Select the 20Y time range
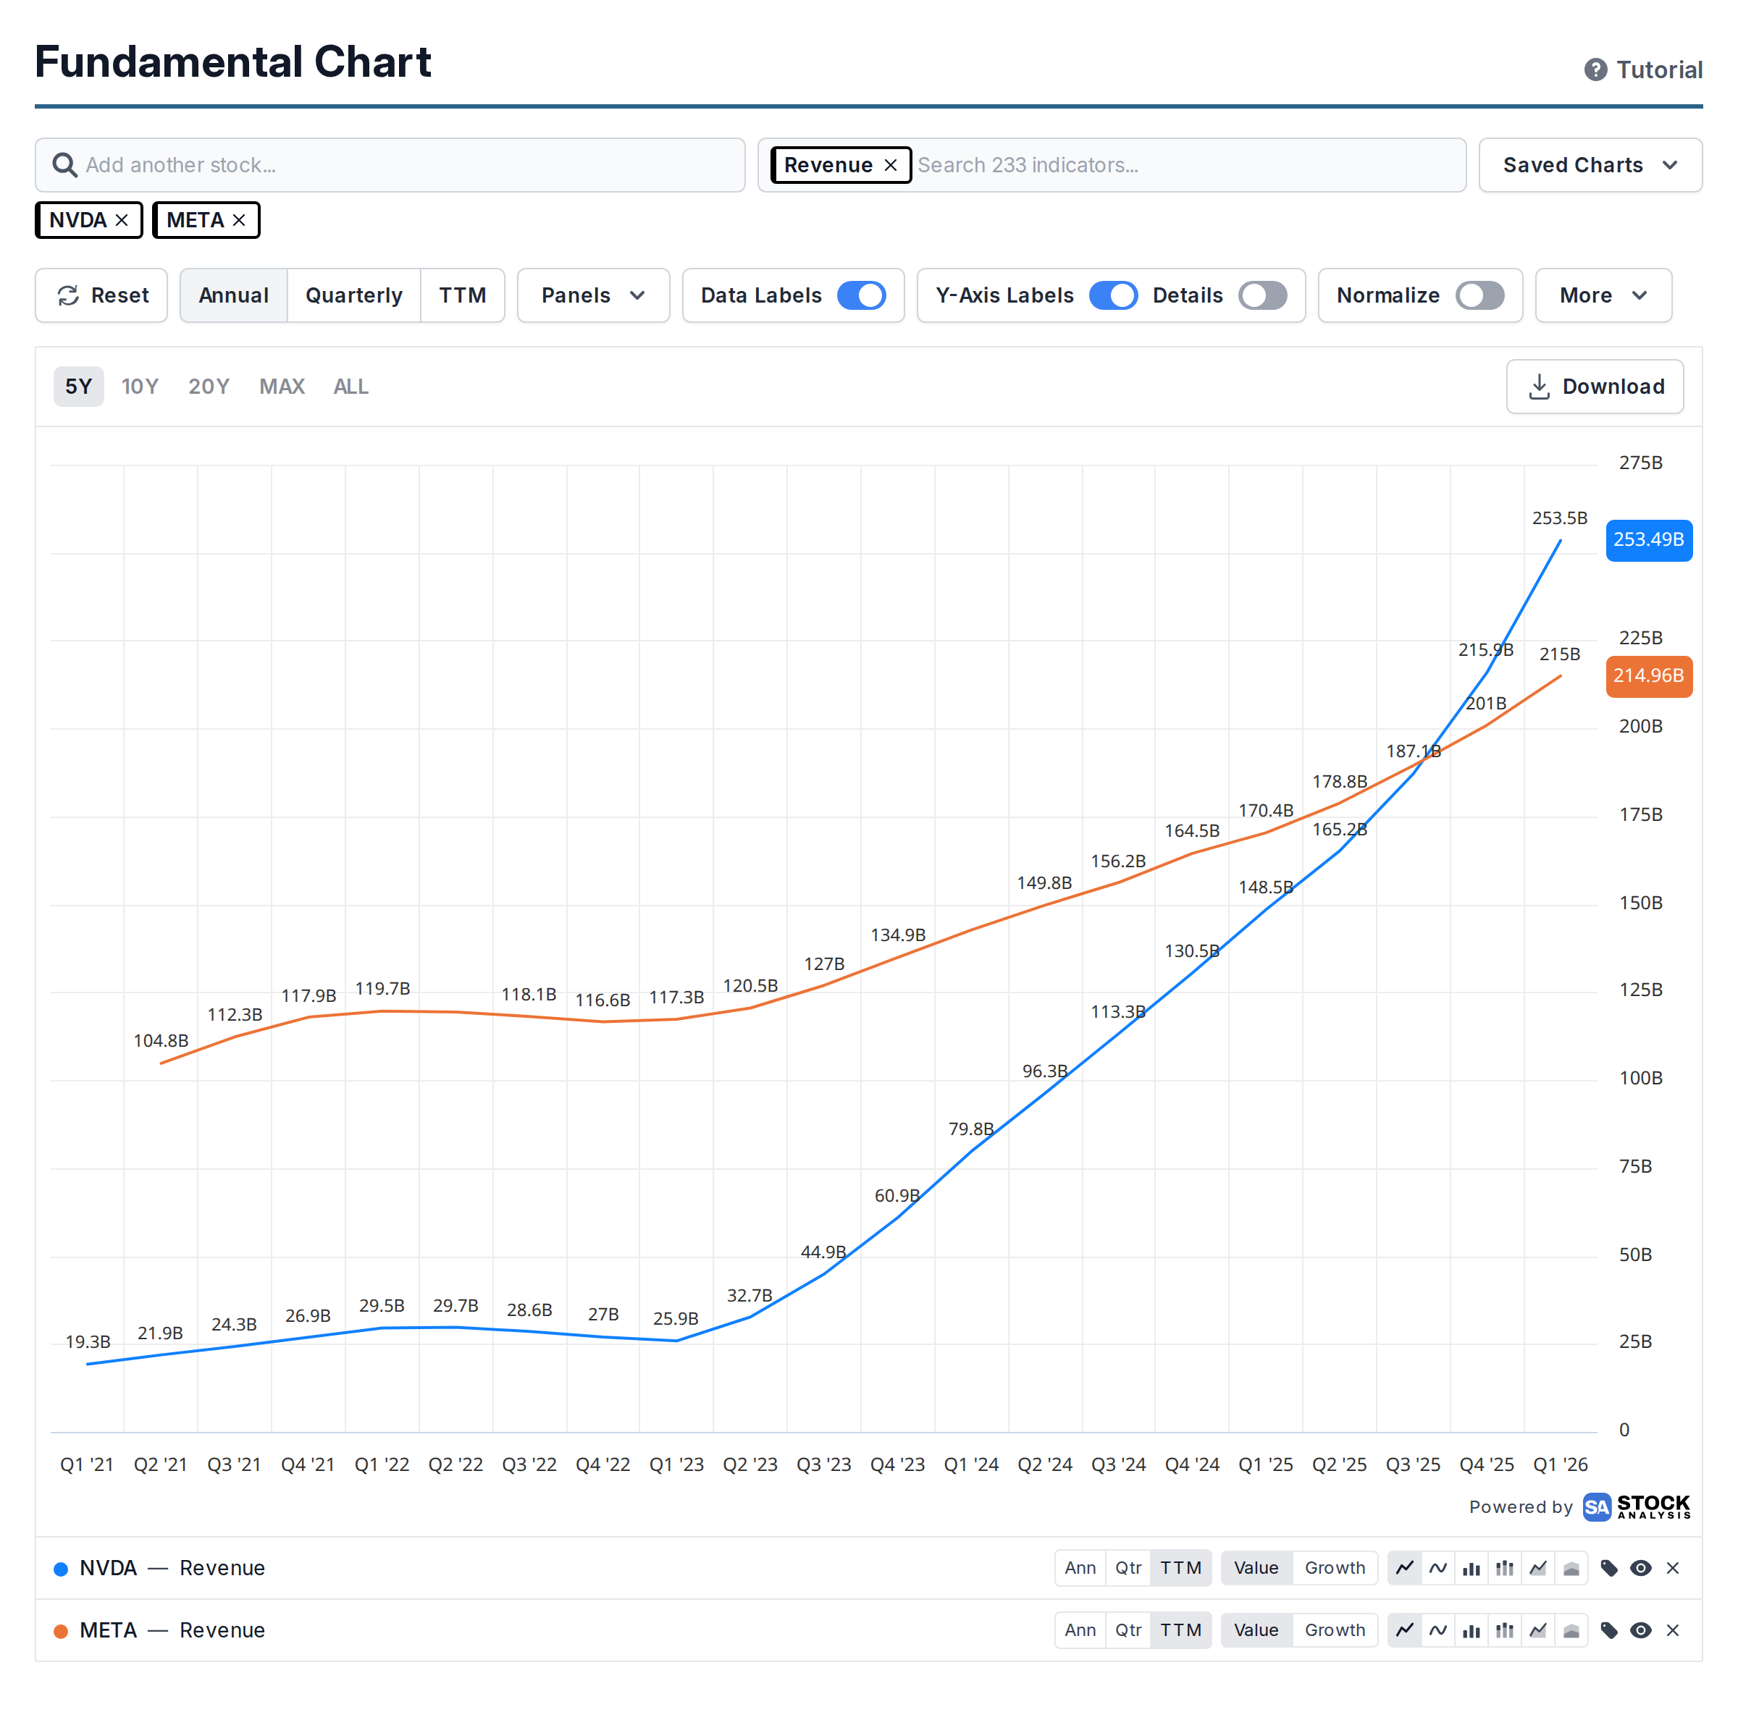Image resolution: width=1738 pixels, height=1720 pixels. tap(209, 387)
